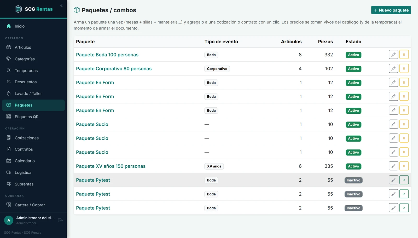Open the Categorías section
The height and width of the screenshot is (238, 418).
33,59
